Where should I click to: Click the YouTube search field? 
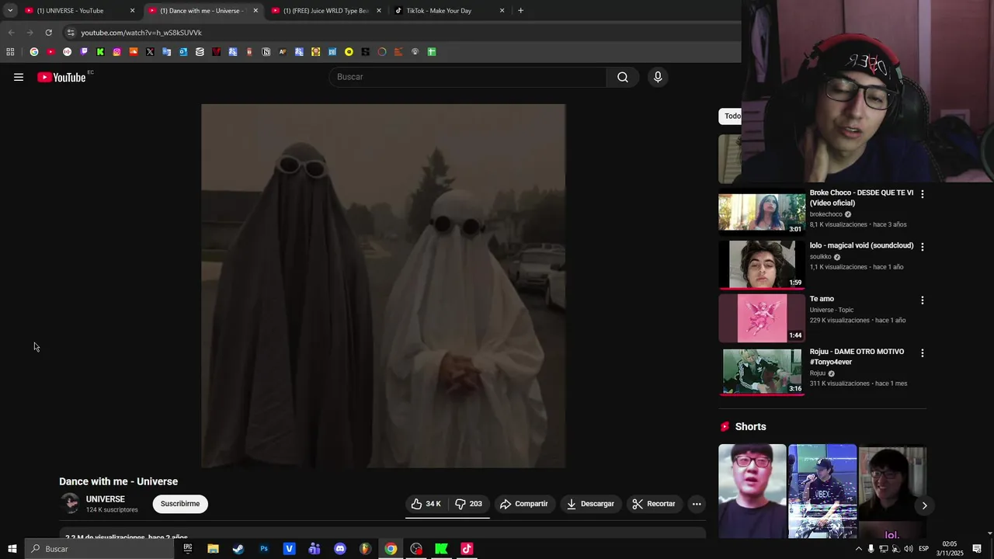tap(468, 77)
